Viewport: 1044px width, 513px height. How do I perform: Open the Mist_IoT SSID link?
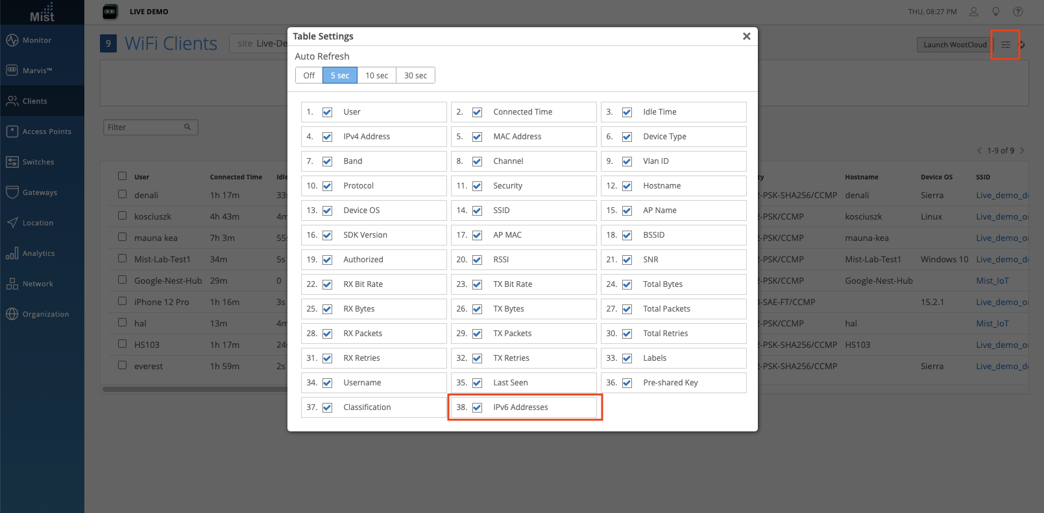tap(992, 281)
